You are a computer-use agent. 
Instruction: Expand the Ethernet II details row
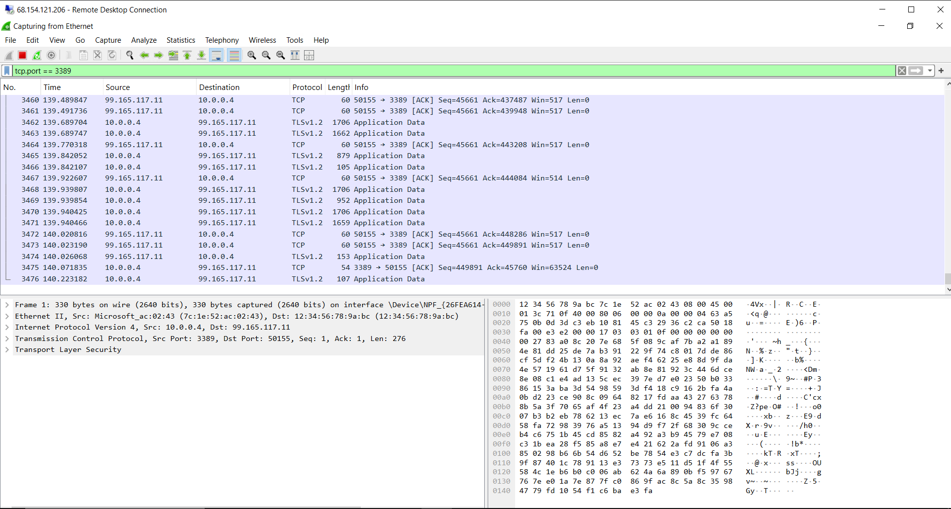tap(7, 316)
